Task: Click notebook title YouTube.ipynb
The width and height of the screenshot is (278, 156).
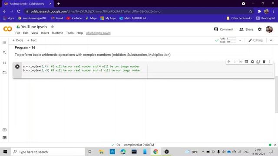Action: tap(34, 27)
